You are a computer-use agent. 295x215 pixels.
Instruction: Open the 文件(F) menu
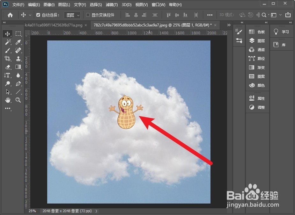point(18,4)
